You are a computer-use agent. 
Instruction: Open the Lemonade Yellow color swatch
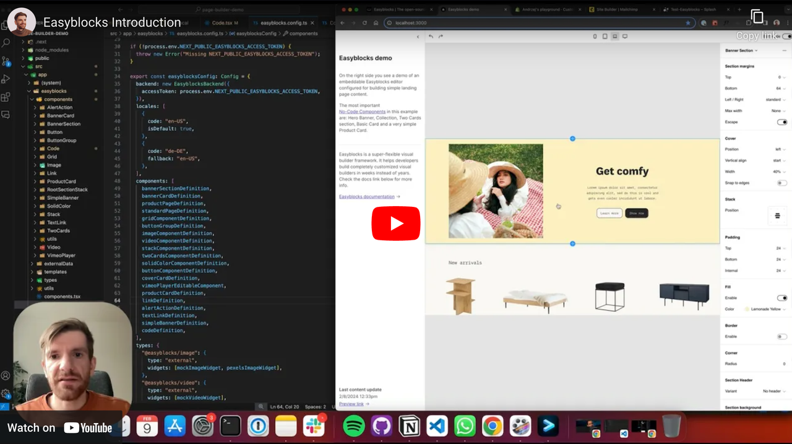tap(747, 309)
